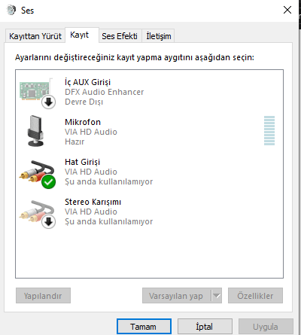Click the Tamam button

click(x=144, y=327)
